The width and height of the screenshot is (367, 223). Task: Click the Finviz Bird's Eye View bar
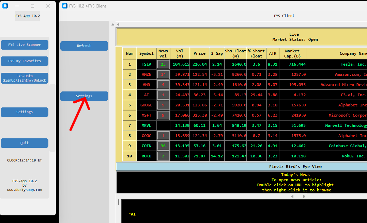(242, 167)
